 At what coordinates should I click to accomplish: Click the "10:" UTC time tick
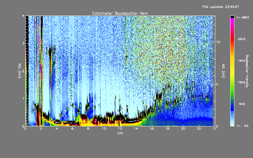105,129
